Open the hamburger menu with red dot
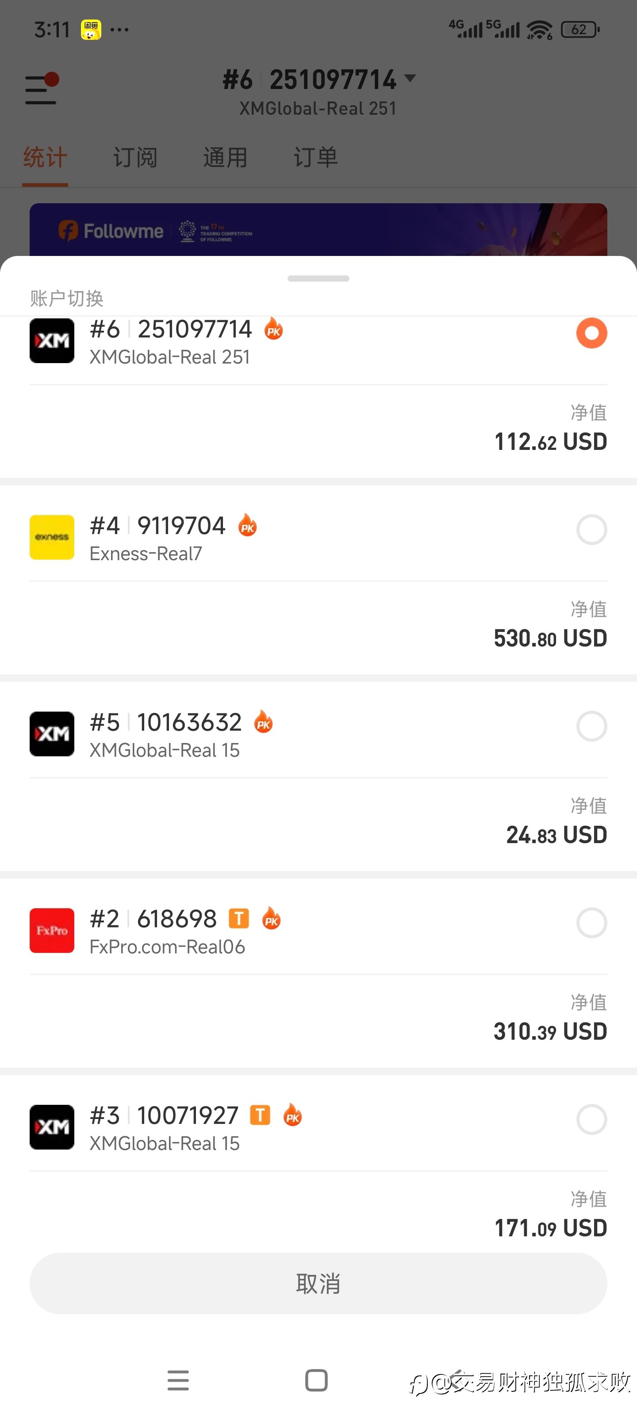The height and width of the screenshot is (1417, 637). coord(41,89)
